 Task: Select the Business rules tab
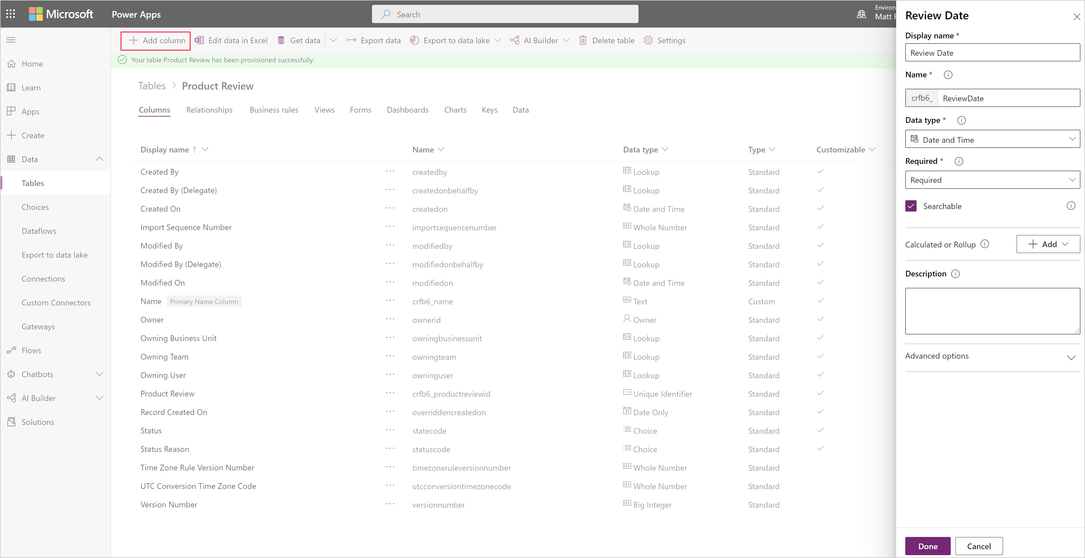(274, 109)
